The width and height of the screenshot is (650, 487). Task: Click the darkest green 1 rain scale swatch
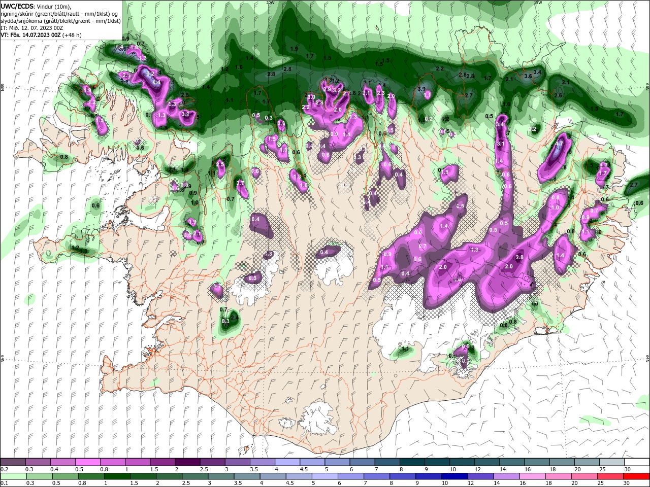tap(118, 476)
